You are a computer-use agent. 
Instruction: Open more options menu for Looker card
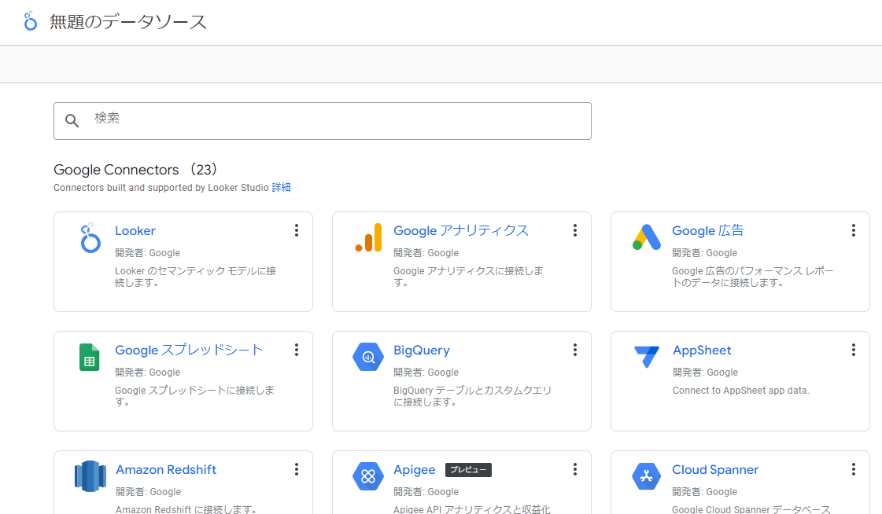pyautogui.click(x=297, y=230)
